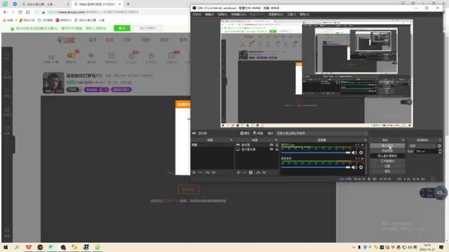The width and height of the screenshot is (449, 252).
Task: Move the scene up with the arrow
Action: tap(208, 172)
